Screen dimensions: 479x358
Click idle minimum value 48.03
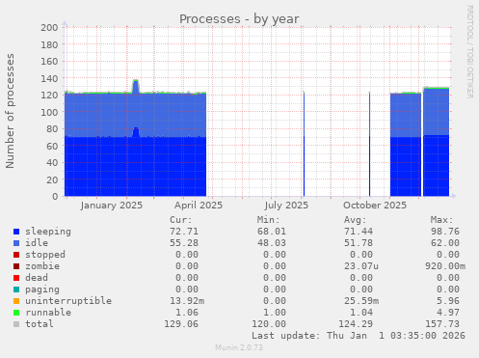click(x=272, y=243)
